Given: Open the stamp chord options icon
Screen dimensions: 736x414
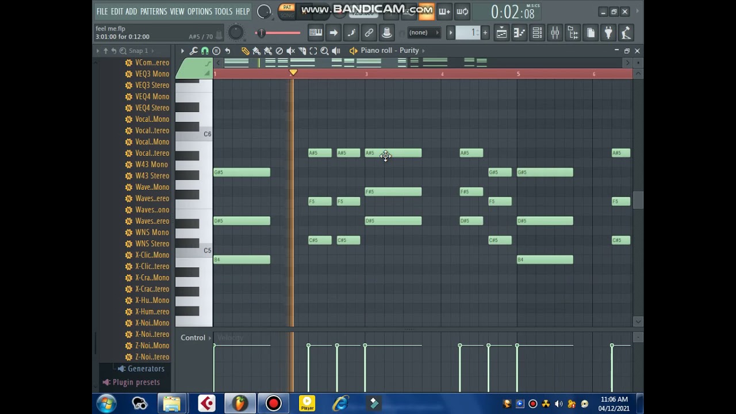Looking at the screenshot, I should [x=216, y=51].
